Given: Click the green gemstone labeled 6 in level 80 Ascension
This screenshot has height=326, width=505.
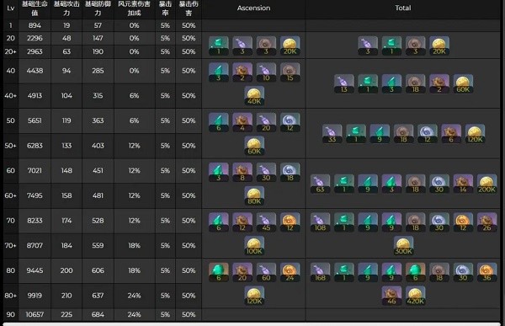Looking at the screenshot, I should pyautogui.click(x=219, y=272).
